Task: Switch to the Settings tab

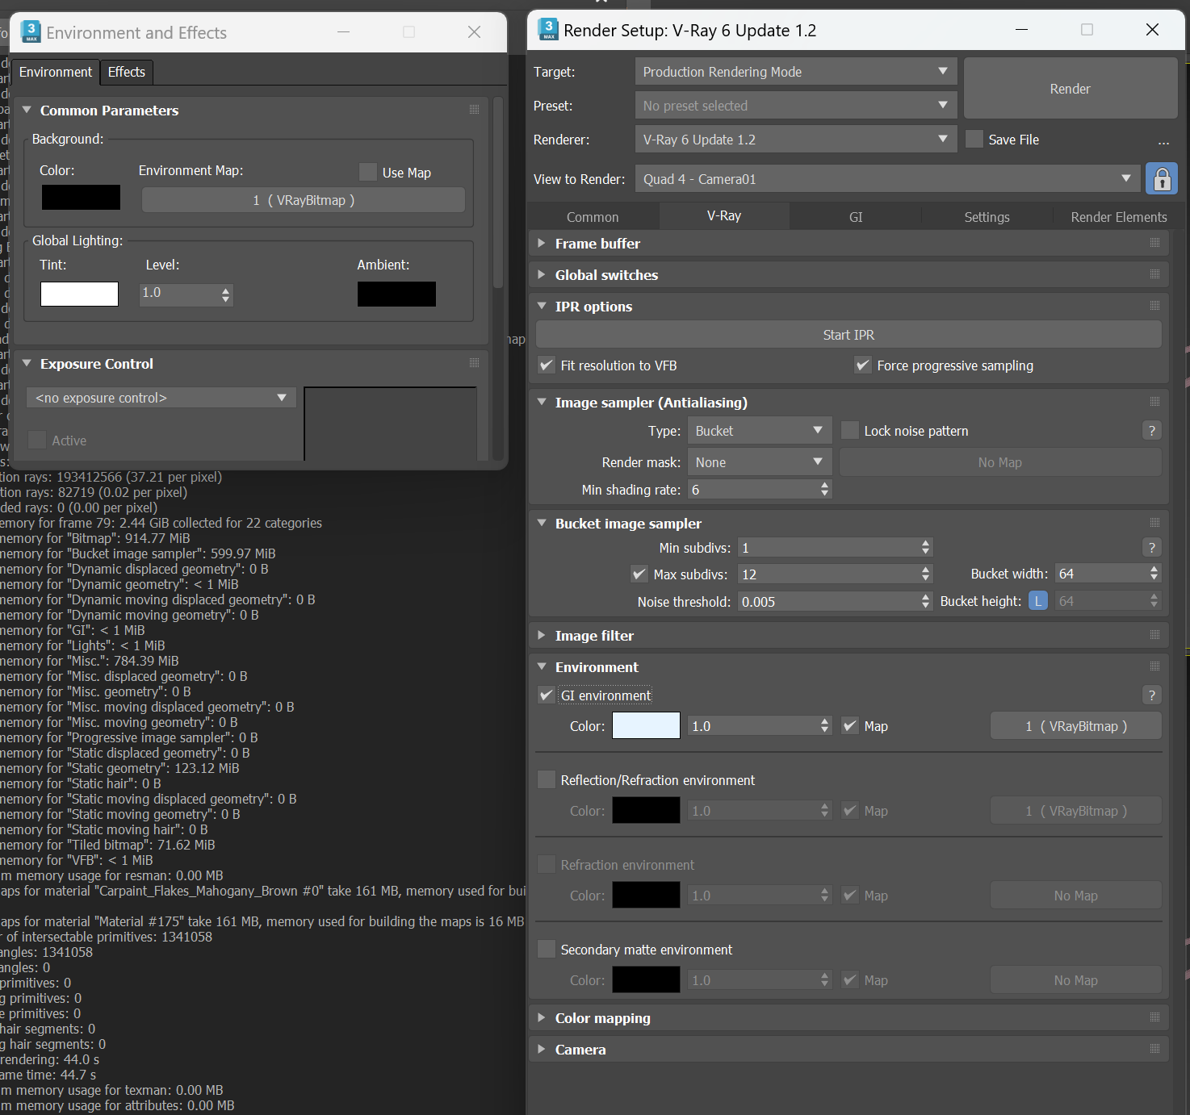Action: (x=987, y=216)
